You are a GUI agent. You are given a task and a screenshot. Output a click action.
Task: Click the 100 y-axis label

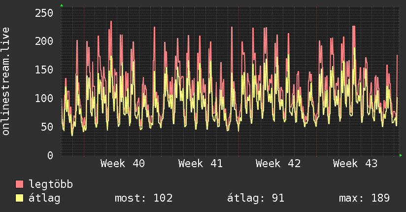[44, 98]
